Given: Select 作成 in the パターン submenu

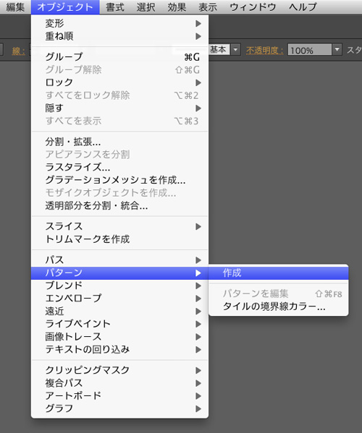Looking at the screenshot, I should [x=278, y=273].
